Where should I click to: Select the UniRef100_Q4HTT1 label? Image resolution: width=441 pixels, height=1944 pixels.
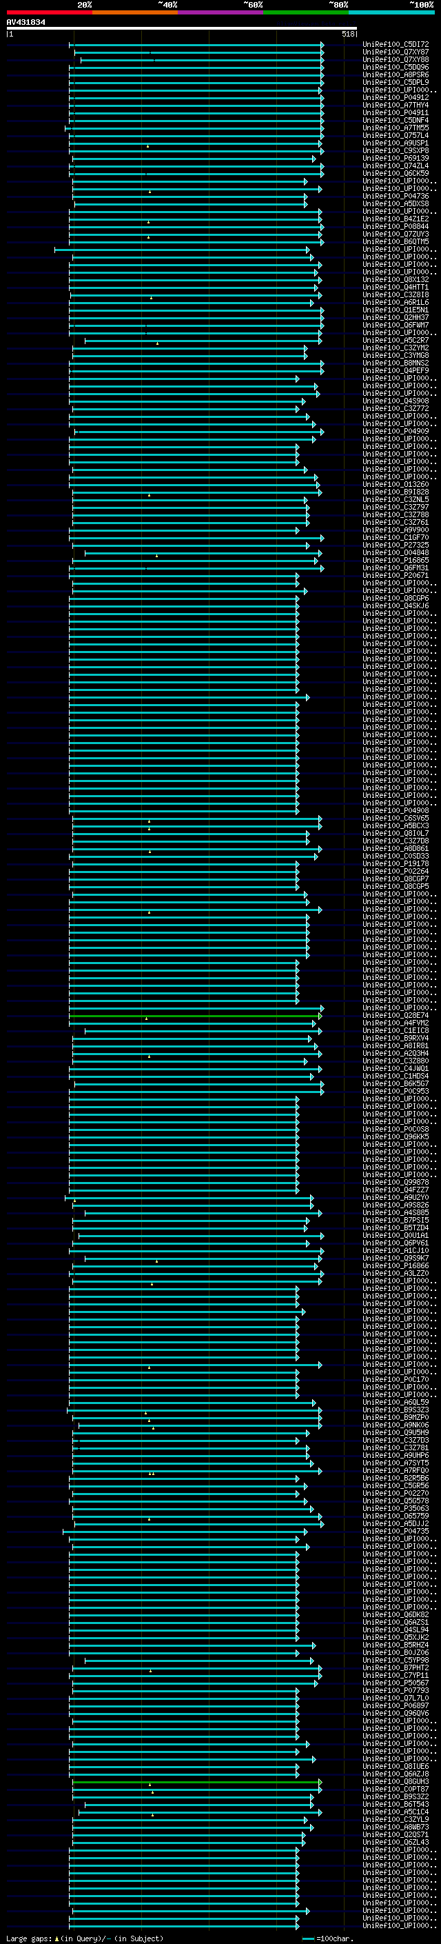(396, 288)
